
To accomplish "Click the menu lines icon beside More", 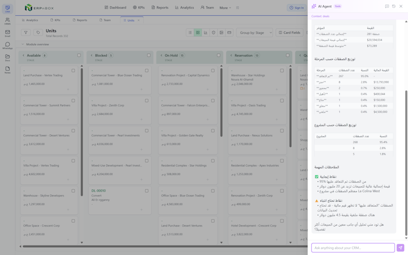I will tap(237, 8).
